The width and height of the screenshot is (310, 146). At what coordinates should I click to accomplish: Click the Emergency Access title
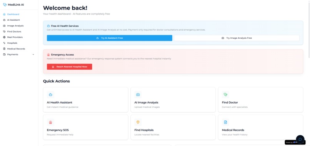tap(62, 54)
